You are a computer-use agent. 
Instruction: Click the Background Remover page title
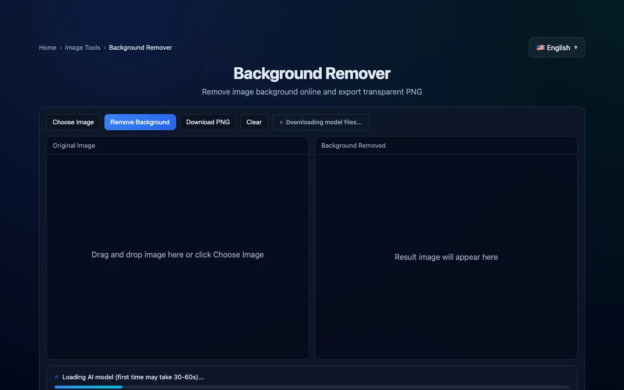(312, 73)
